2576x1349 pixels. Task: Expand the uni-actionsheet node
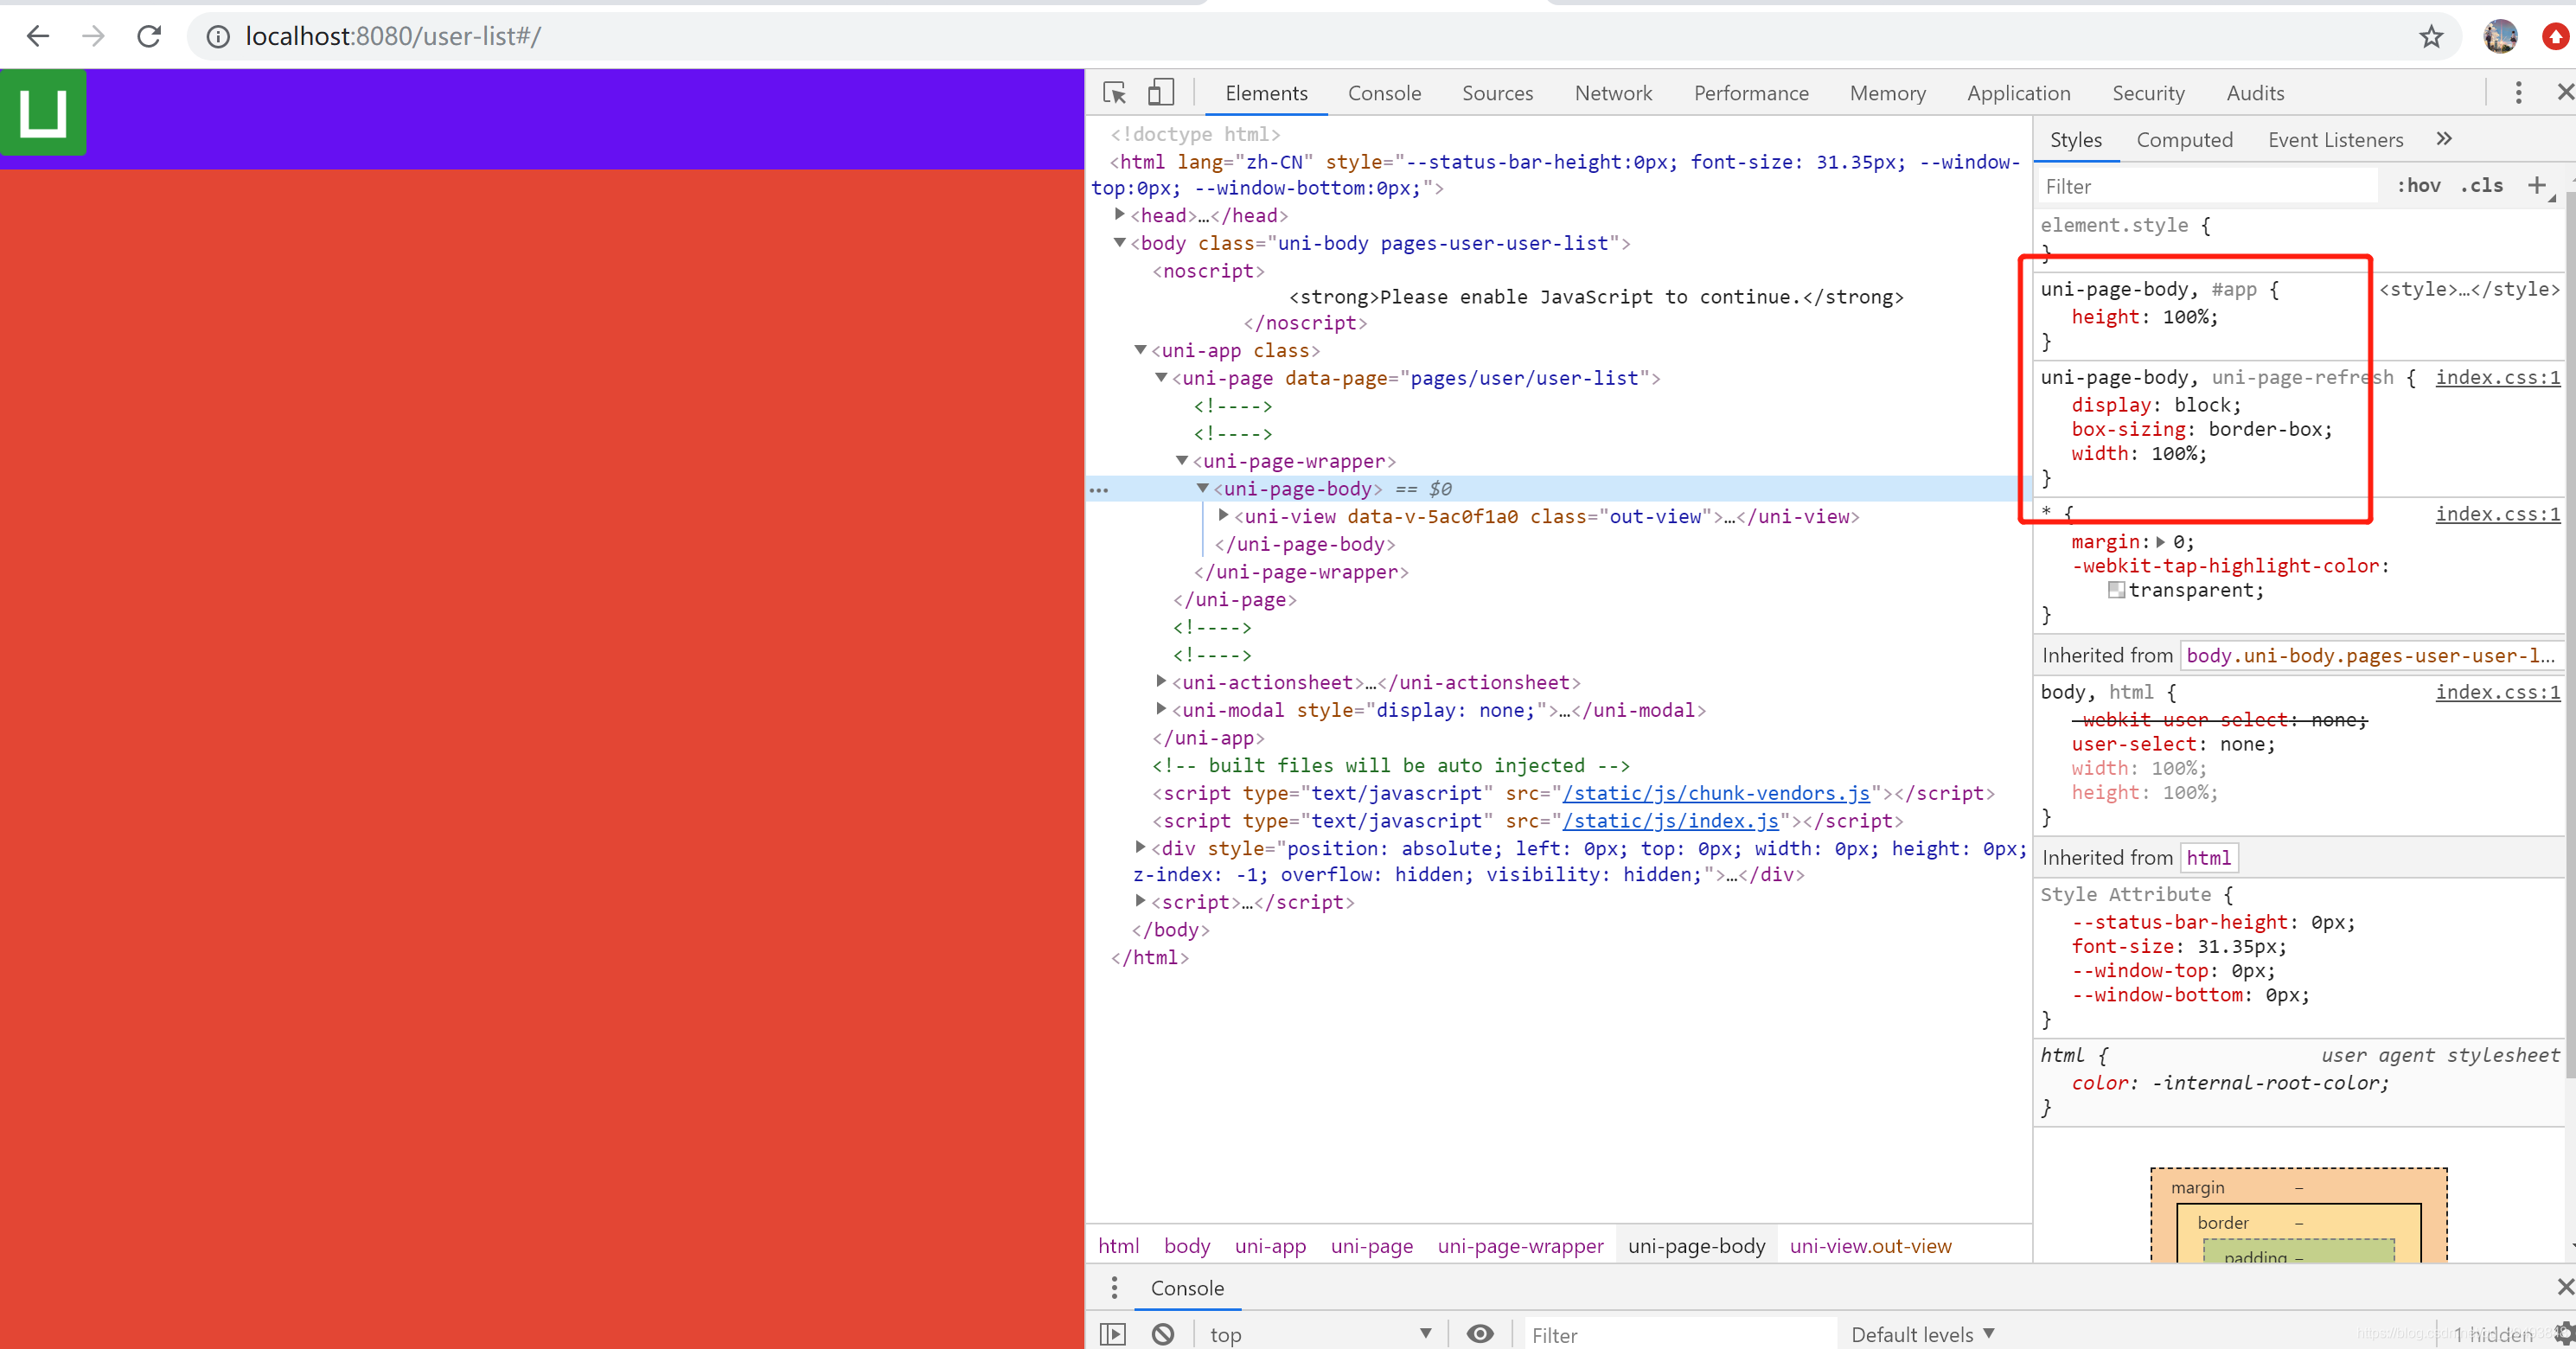coord(1161,681)
